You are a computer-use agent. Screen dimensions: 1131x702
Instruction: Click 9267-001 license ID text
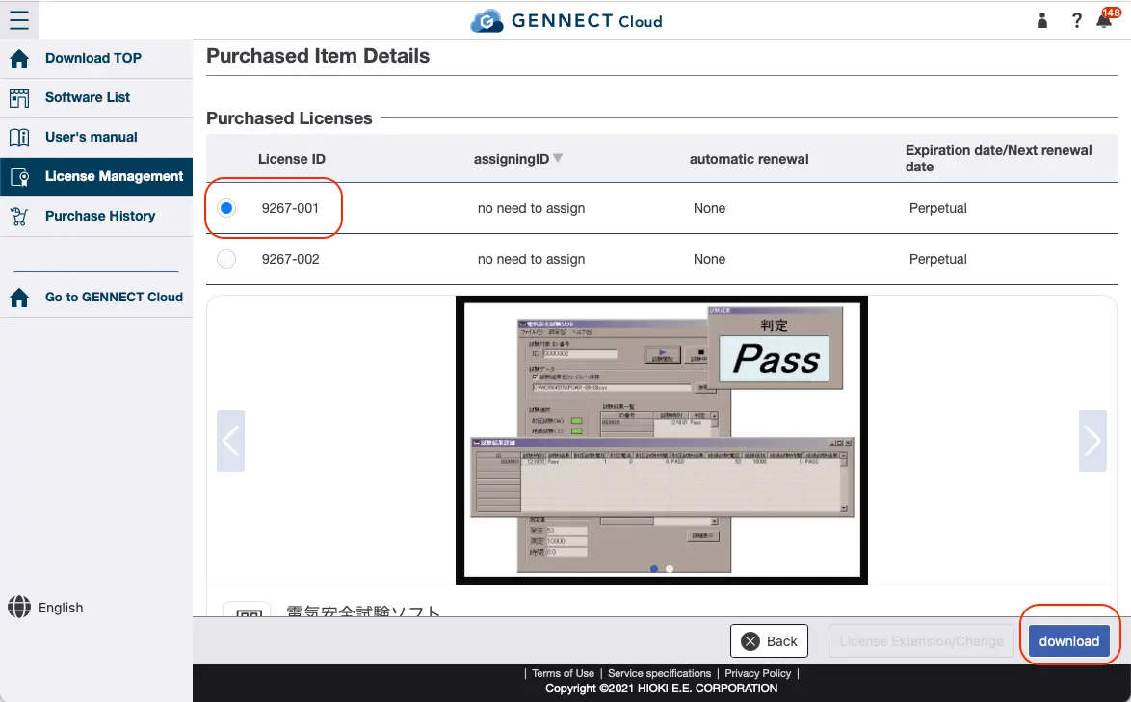290,208
